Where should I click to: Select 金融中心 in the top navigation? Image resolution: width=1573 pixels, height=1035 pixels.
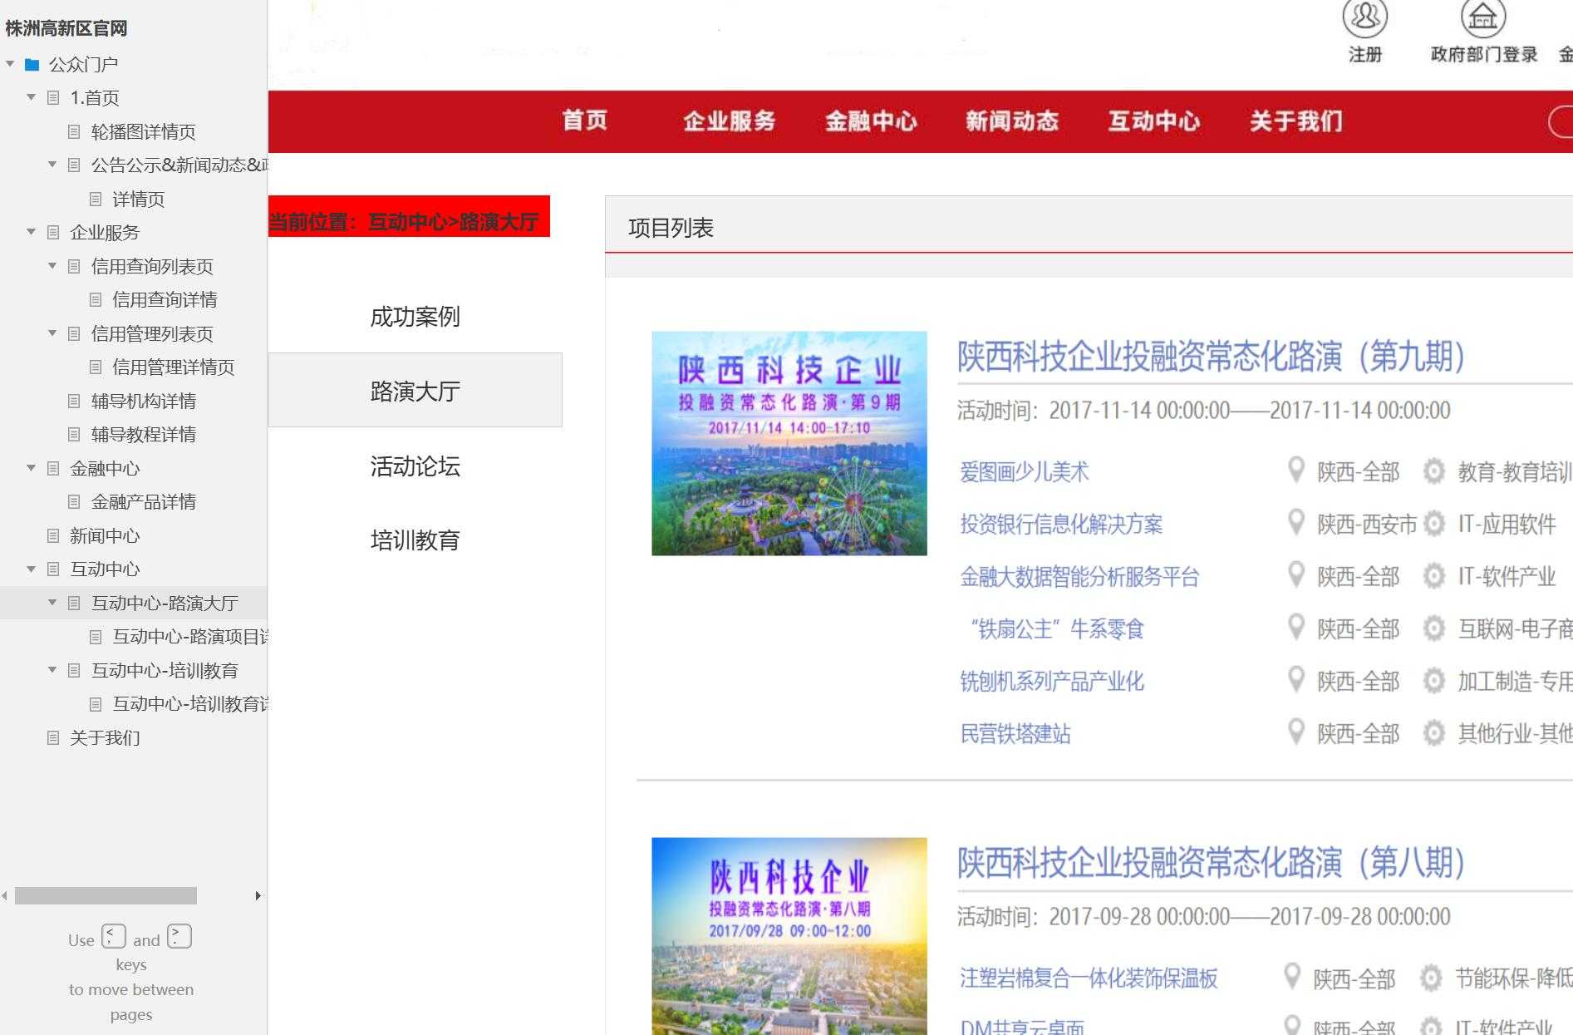coord(872,121)
